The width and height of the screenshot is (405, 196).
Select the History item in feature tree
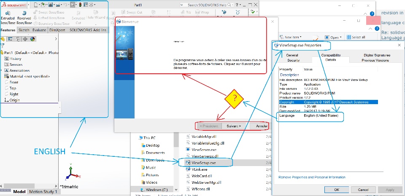coord(13,59)
